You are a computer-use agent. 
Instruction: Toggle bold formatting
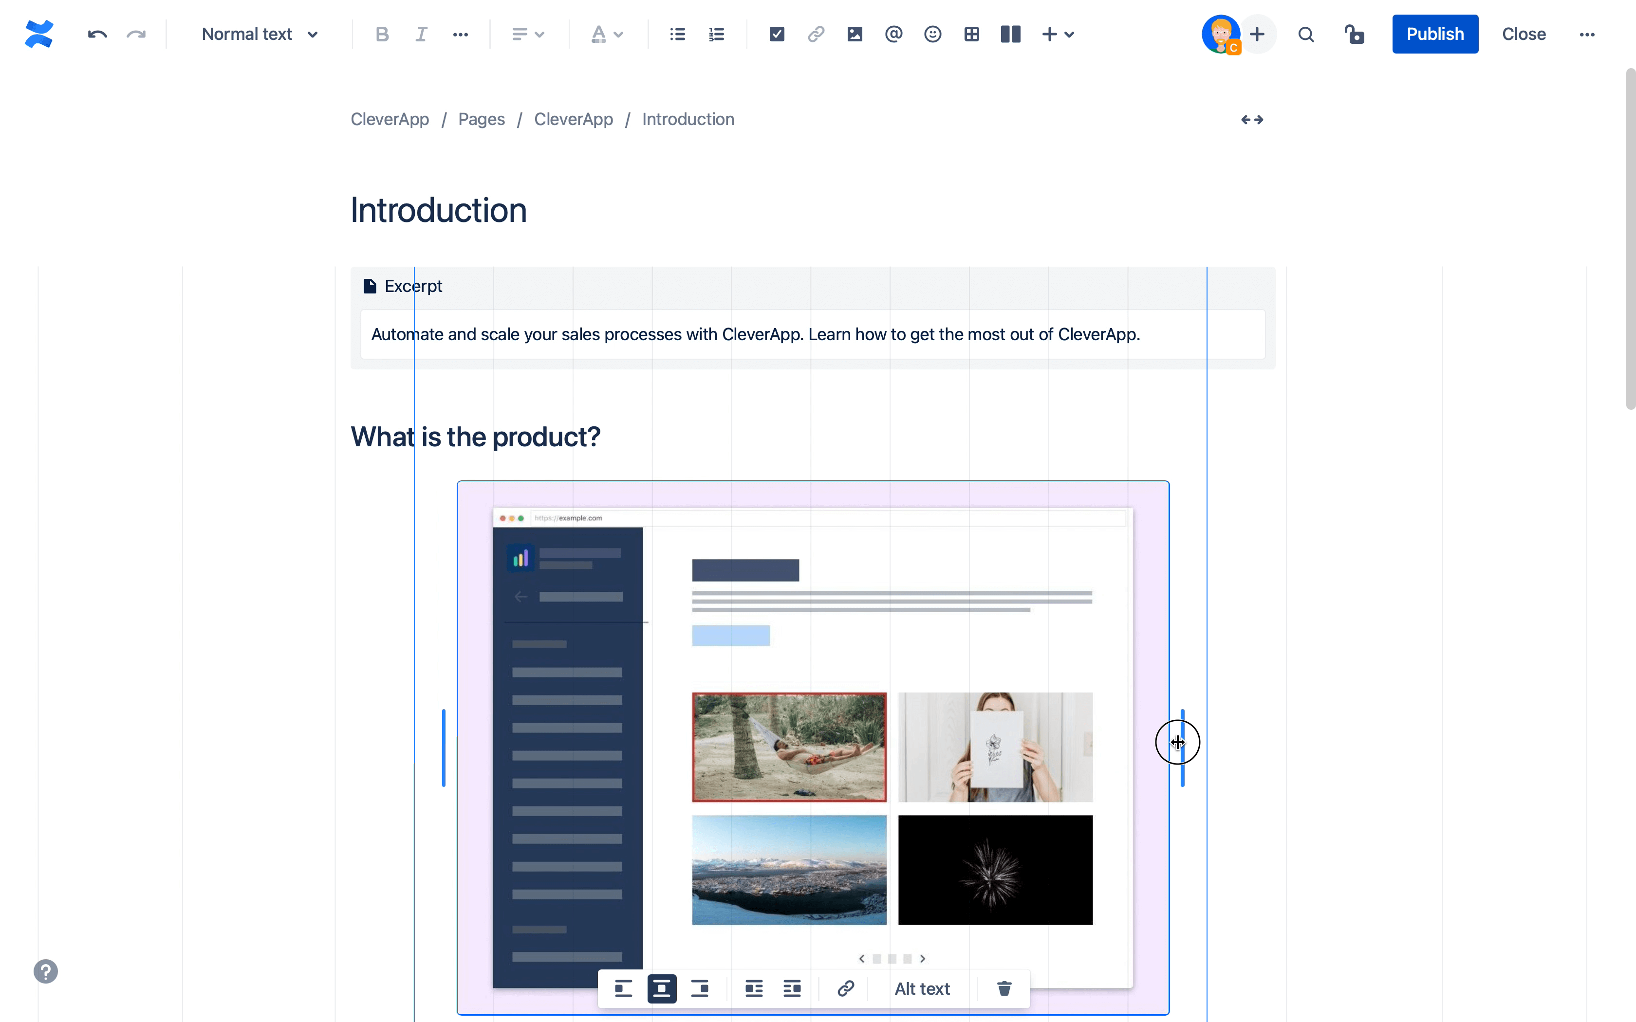[x=382, y=35]
